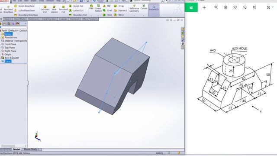Open the ConfigurationManager panel tab icon
Image resolution: width=277 pixels, height=156 pixels.
pyautogui.click(x=9, y=24)
